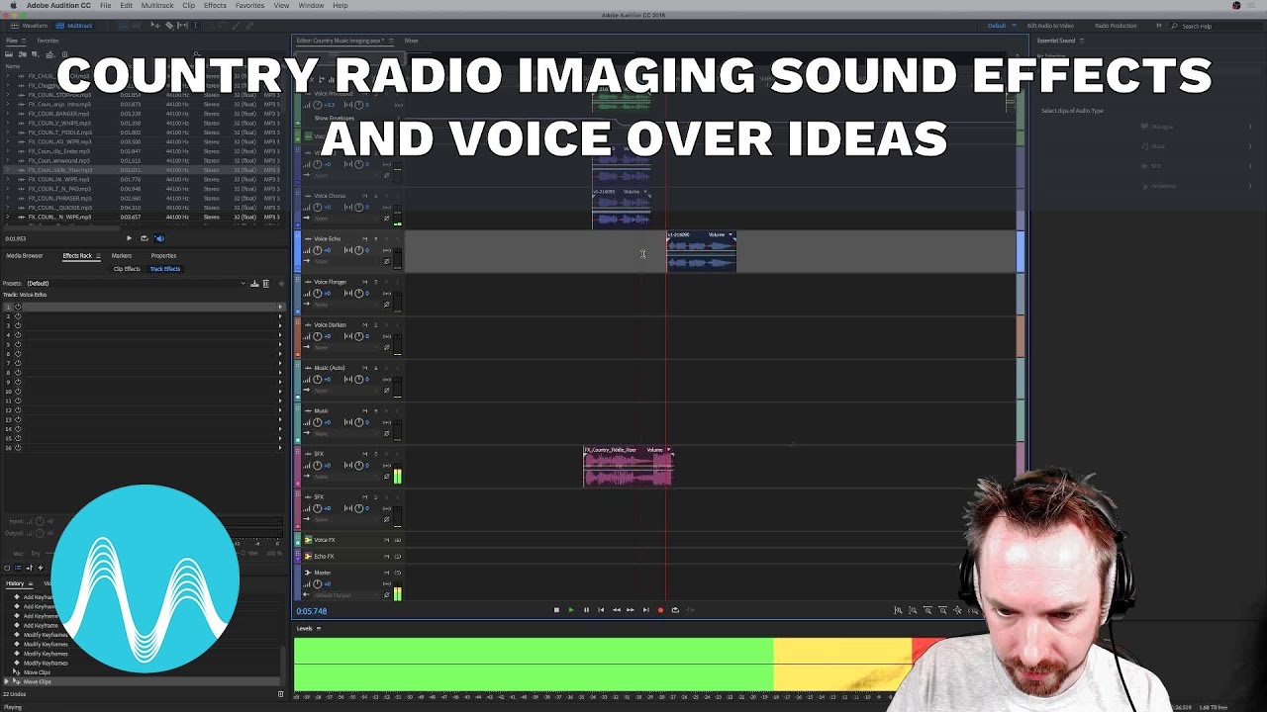
Task: Toggle favorite star in Effects Rack
Action: pos(280,284)
